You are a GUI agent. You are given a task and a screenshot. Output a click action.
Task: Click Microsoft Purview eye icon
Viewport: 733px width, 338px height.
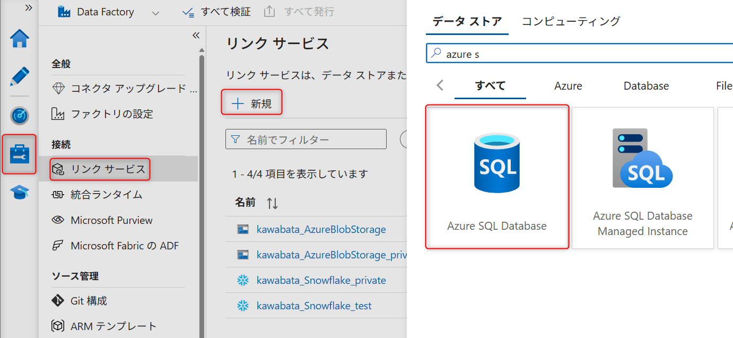click(x=58, y=220)
